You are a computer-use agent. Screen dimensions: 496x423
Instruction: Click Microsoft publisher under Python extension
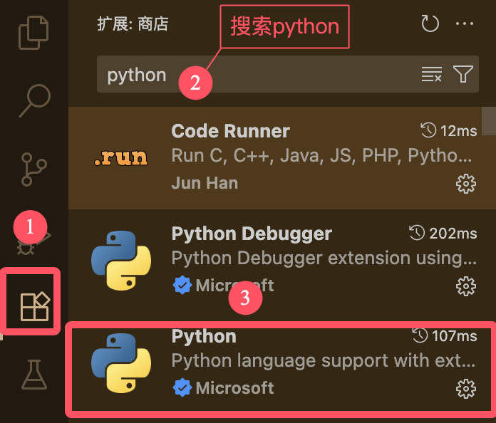pos(234,388)
